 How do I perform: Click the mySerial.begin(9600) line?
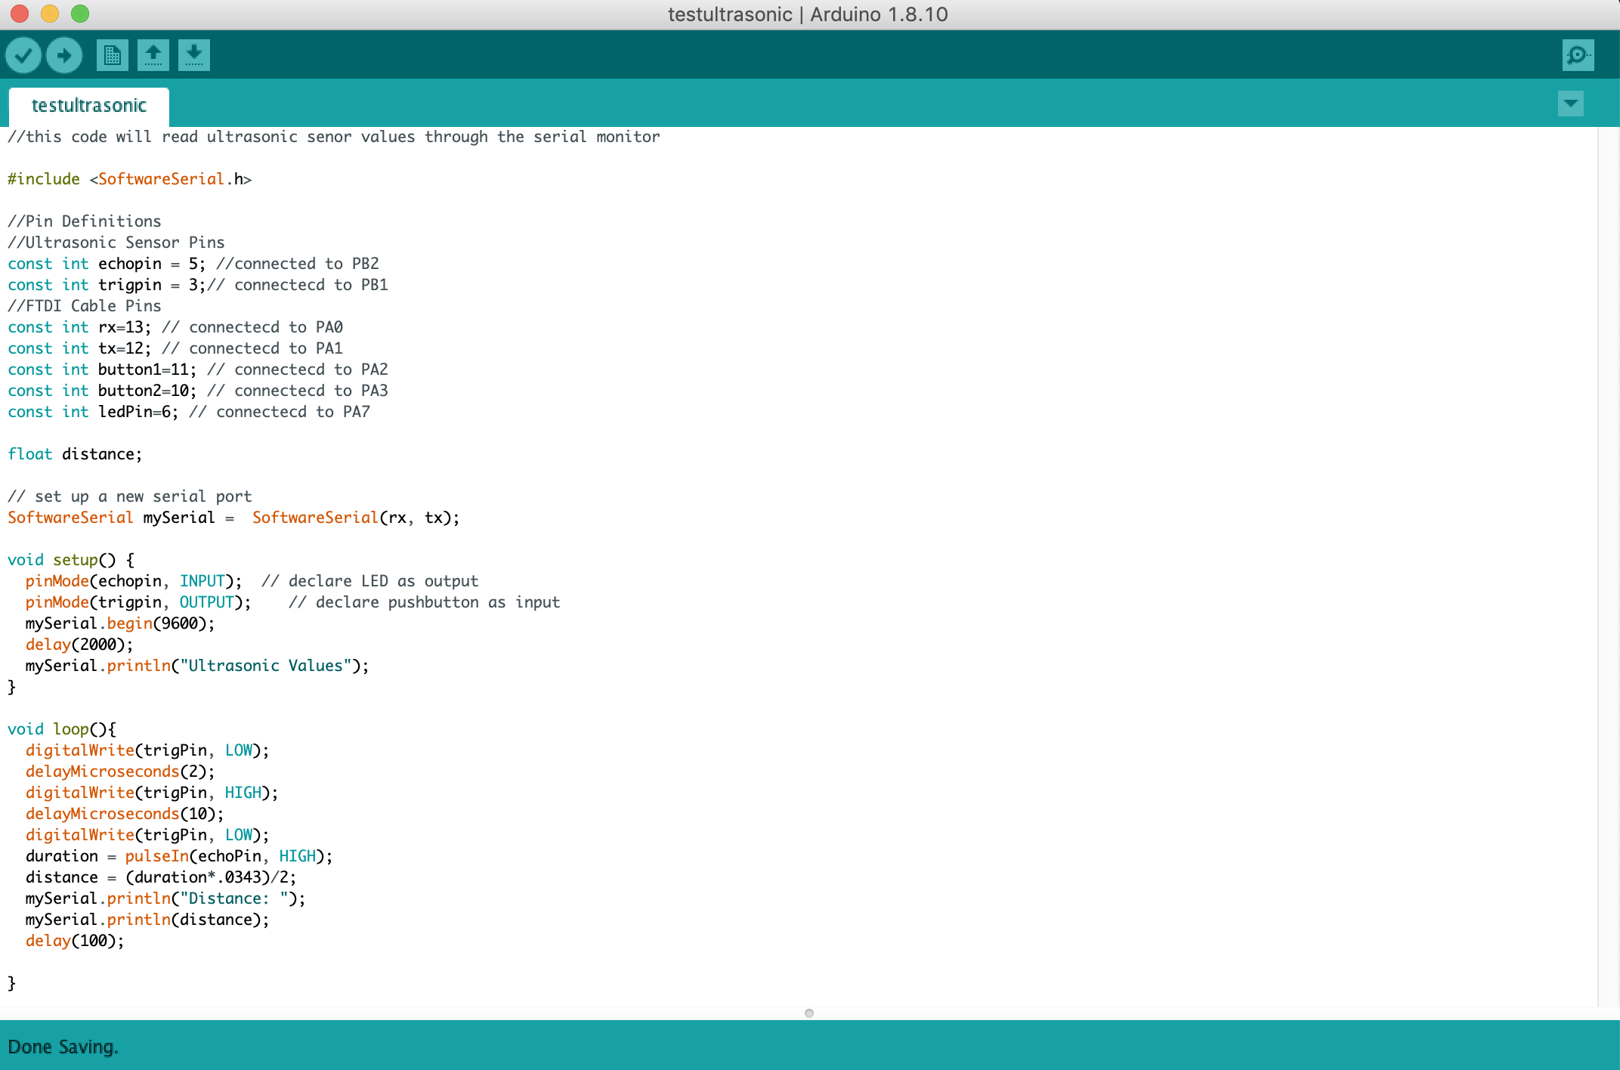click(x=120, y=623)
